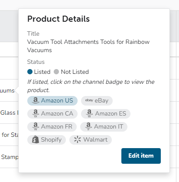Choose the Amazon IT badge label
The width and height of the screenshot is (179, 182).
tap(109, 126)
